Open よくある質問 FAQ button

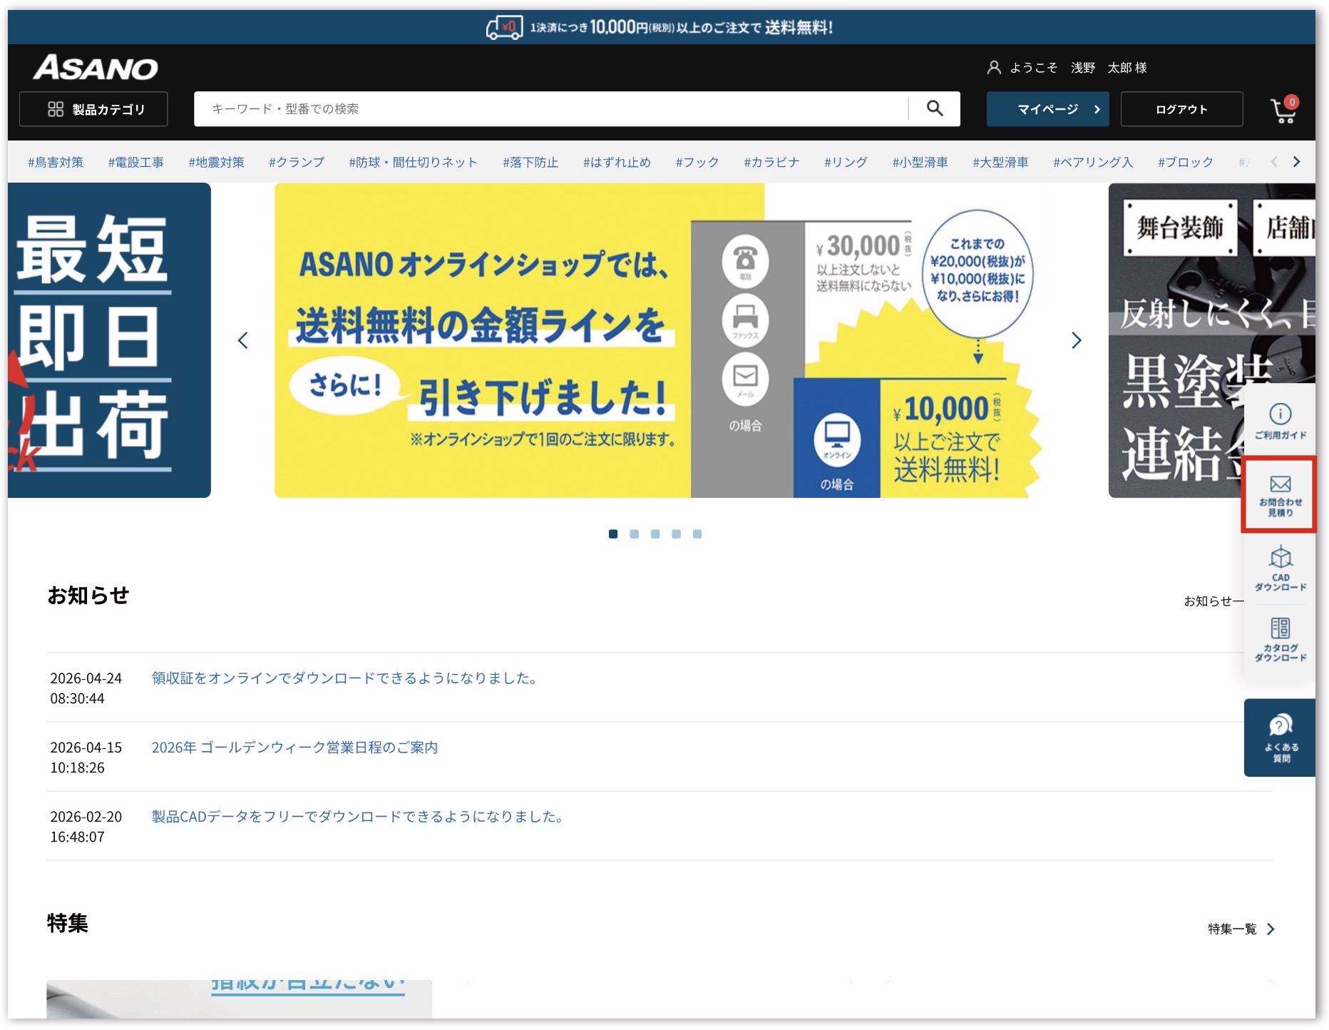pyautogui.click(x=1281, y=738)
